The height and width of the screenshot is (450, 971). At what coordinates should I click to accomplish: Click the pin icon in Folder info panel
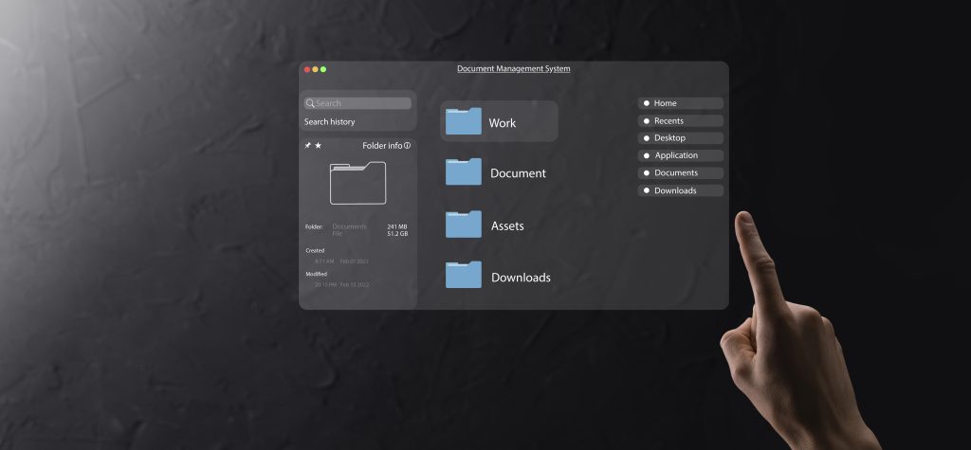307,146
